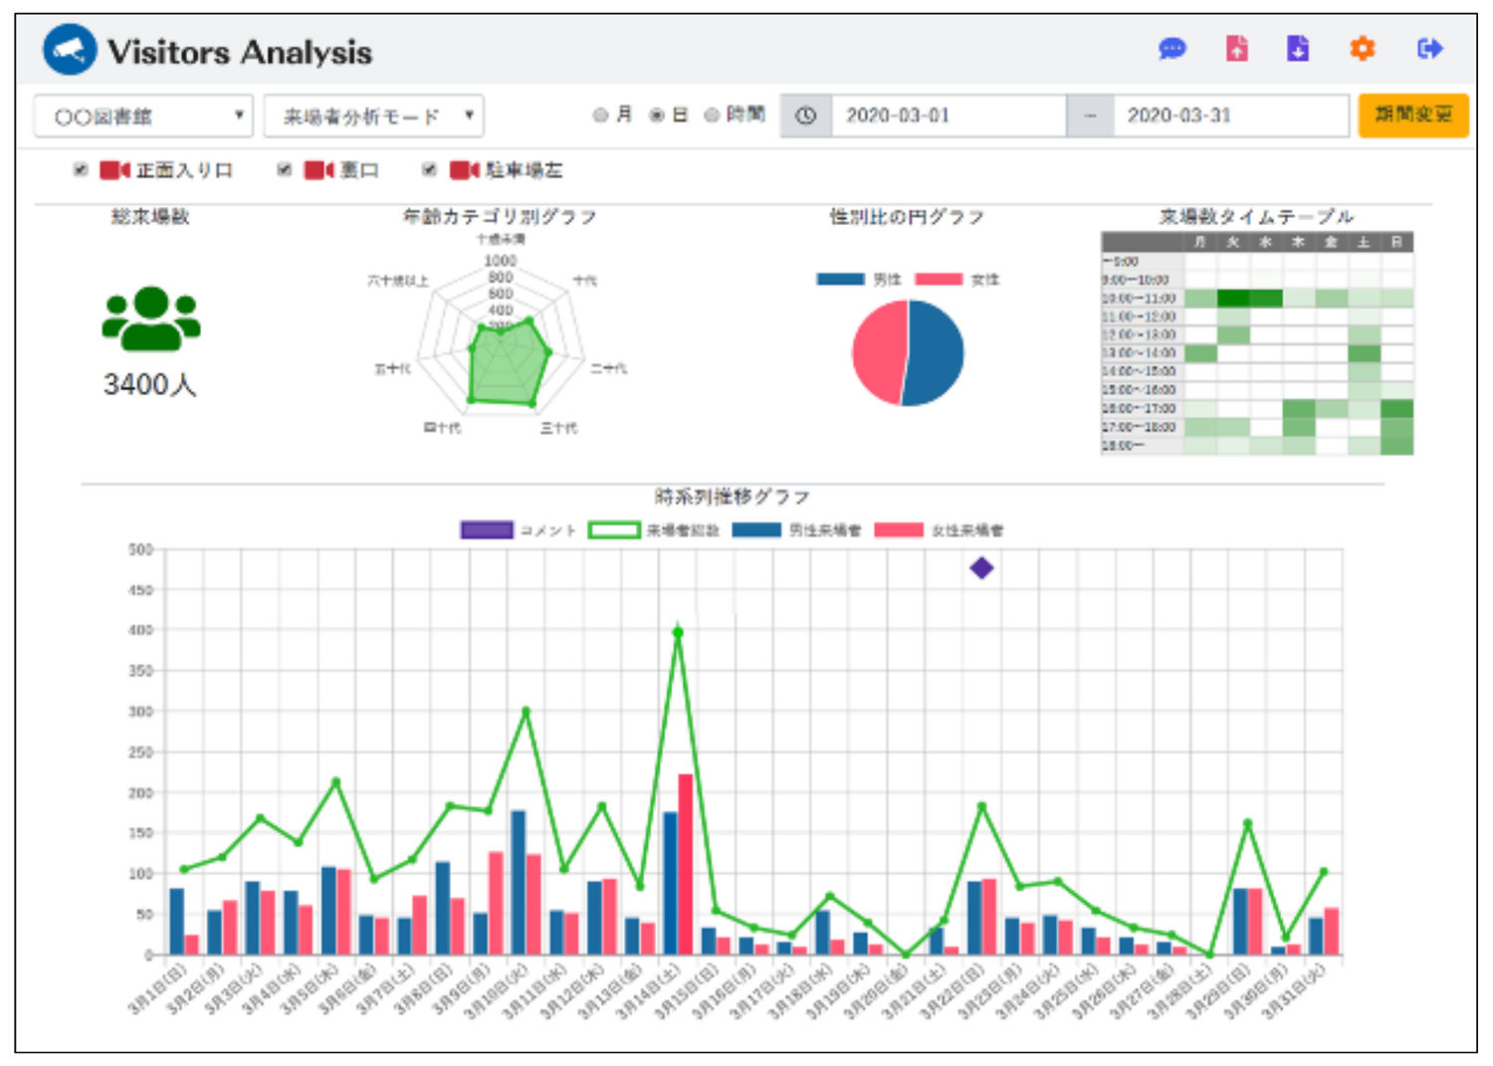Toggle the 駐車場左 camera checkbox
Viewport: 1493px width, 1066px height.
[430, 170]
